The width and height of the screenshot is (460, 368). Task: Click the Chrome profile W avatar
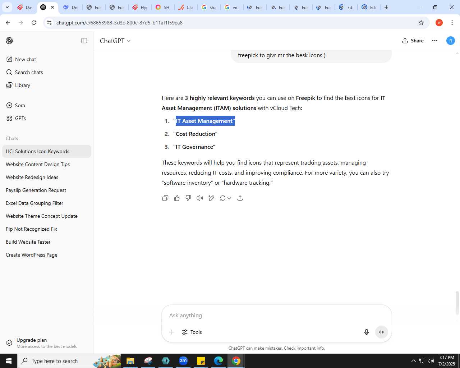coord(439,23)
